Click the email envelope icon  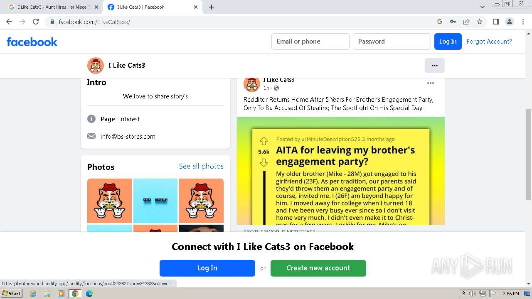pyautogui.click(x=91, y=136)
